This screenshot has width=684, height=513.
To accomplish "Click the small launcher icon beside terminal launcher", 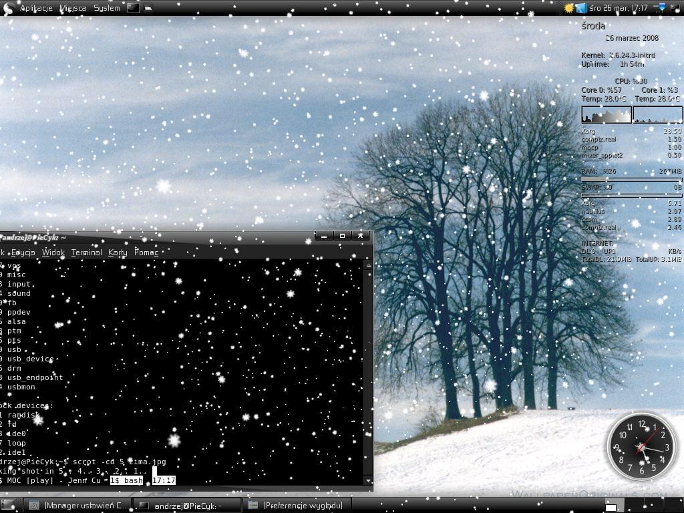I will [x=148, y=8].
